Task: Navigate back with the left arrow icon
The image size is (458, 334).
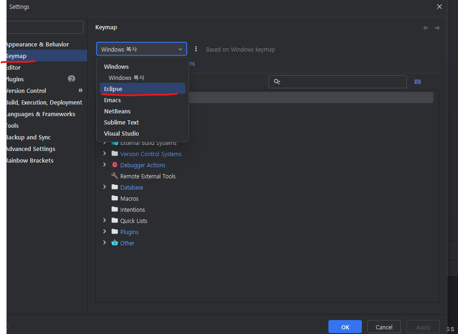Action: pos(425,28)
